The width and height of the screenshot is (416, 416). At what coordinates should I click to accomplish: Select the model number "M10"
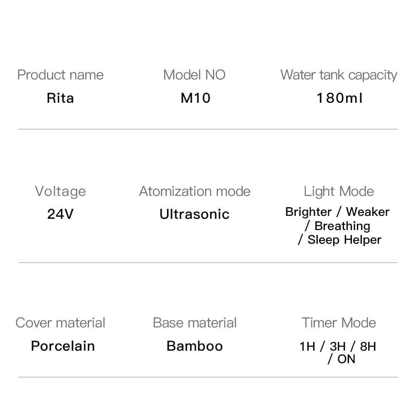[x=196, y=98]
